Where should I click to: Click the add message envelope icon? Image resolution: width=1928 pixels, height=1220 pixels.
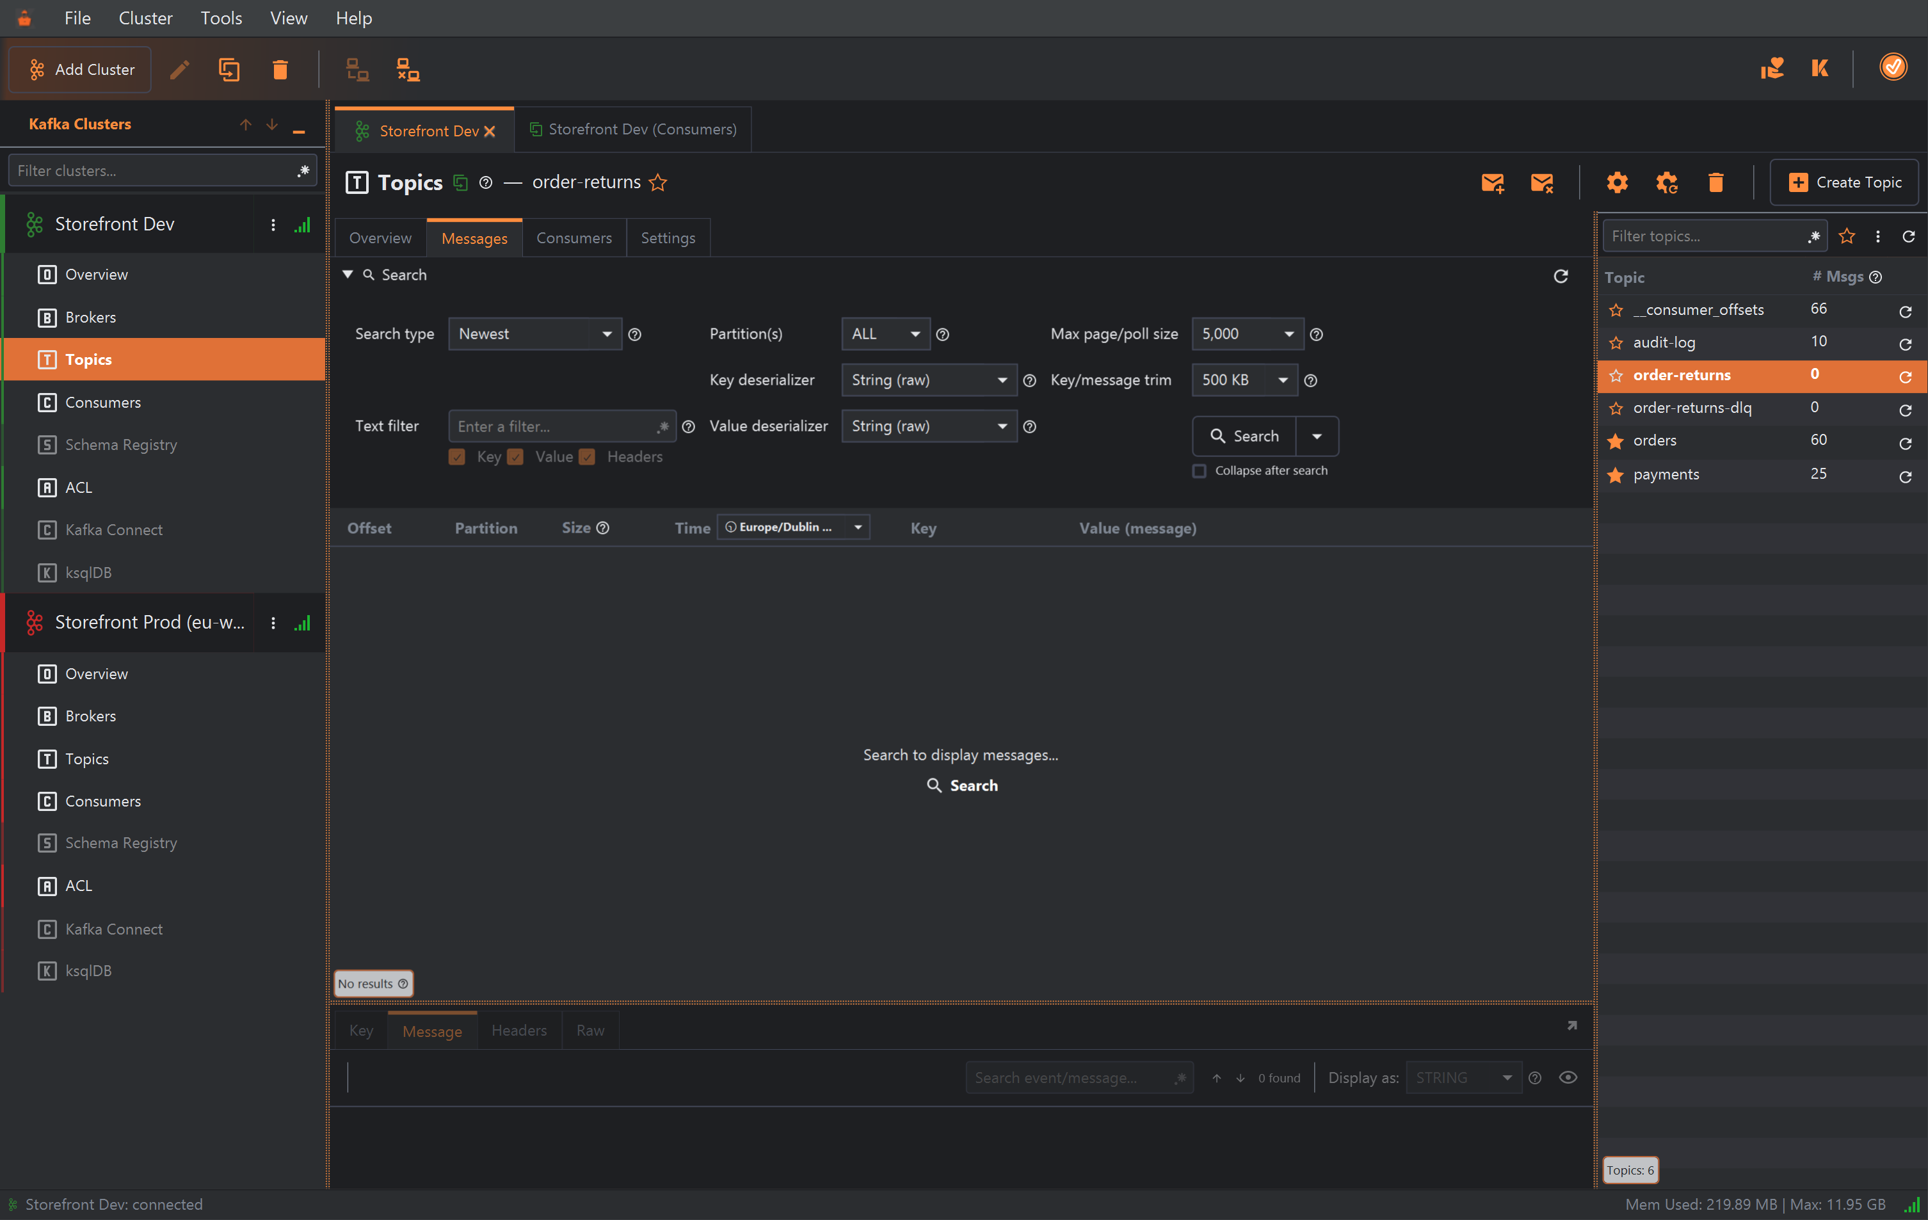point(1493,182)
